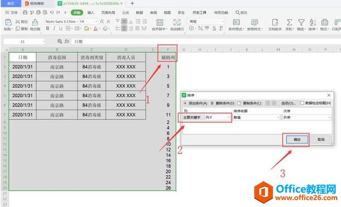Open the Name Box dropdown showing A1
The image size is (341, 207).
tap(44, 42)
